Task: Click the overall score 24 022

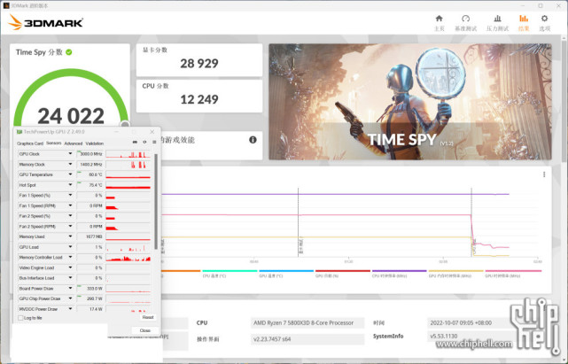Action: click(71, 116)
